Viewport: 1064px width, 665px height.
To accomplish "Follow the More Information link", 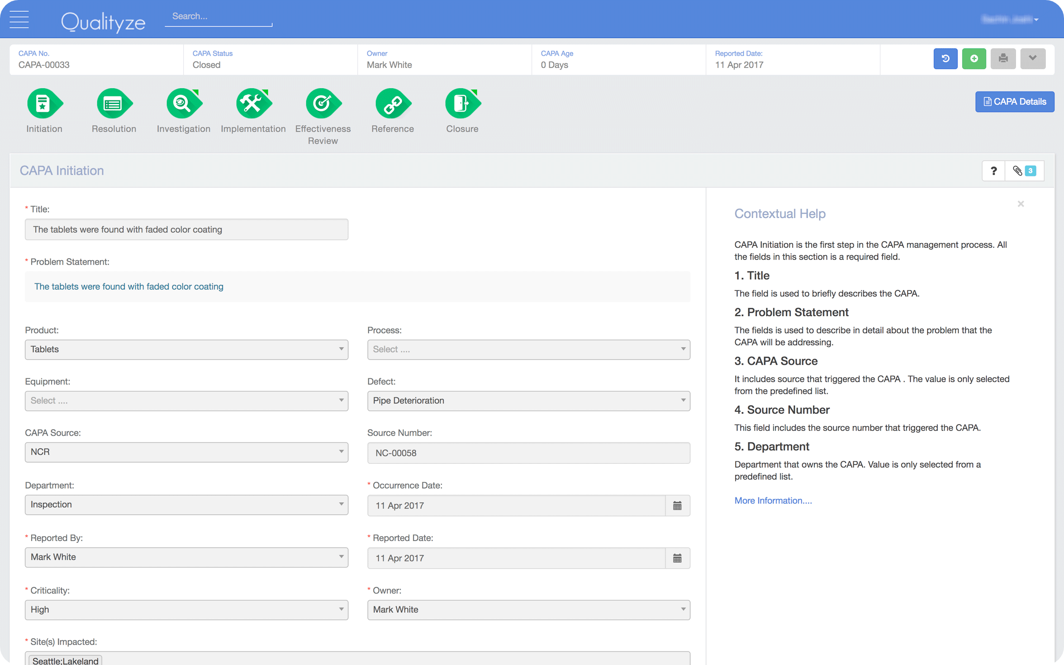I will (x=773, y=500).
